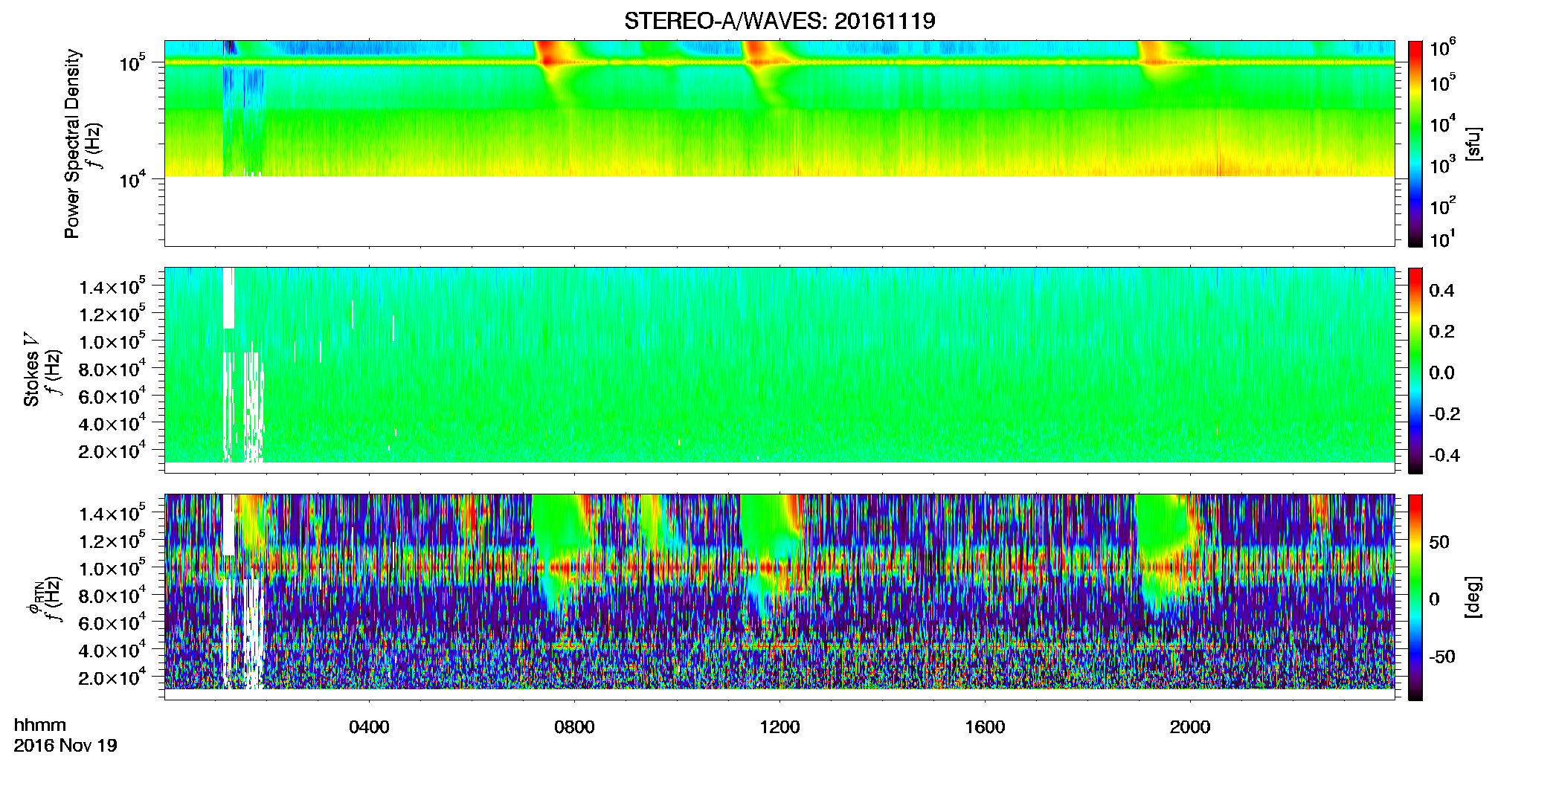Screen dimensions: 1559x803
Task: Click the 0.4 tick on Stokes color bar
Action: point(1442,291)
